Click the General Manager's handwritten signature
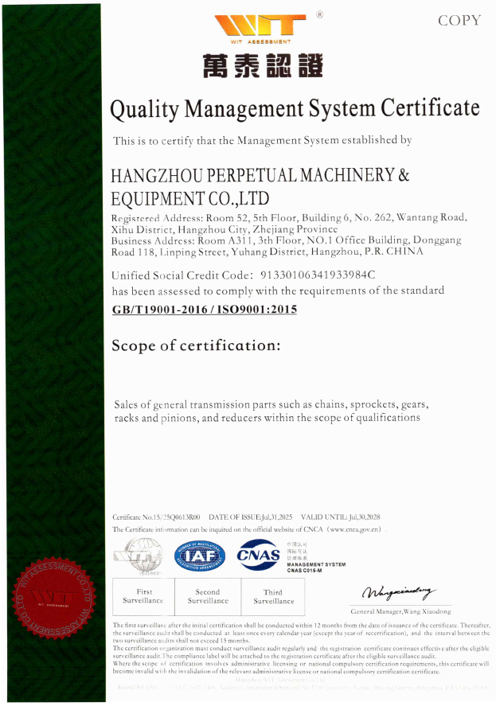 tap(400, 593)
